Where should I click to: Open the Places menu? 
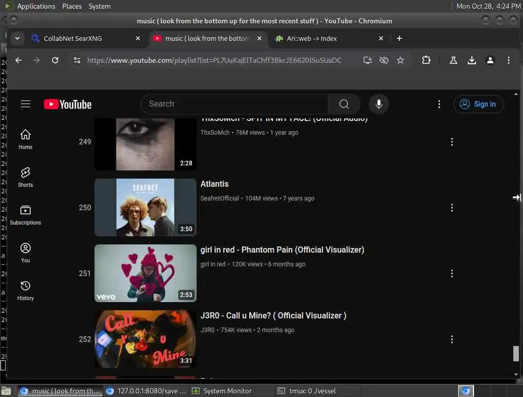72,6
